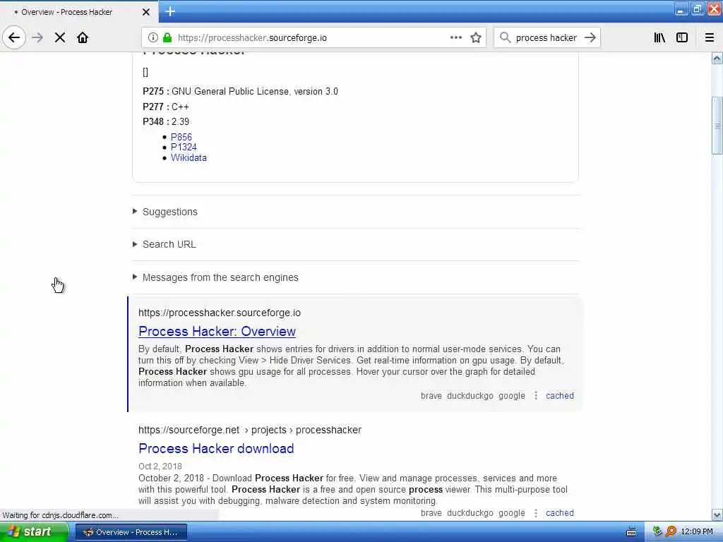The image size is (723, 542).
Task: Open the Library icon
Action: click(659, 37)
